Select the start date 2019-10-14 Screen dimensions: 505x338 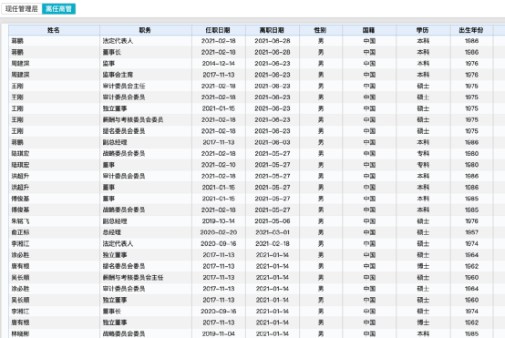click(x=219, y=221)
